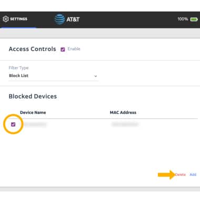Click the Enable label text

coord(74,49)
